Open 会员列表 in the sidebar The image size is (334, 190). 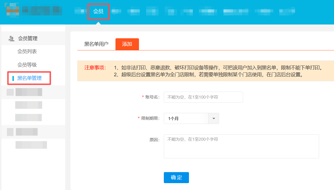click(x=27, y=51)
